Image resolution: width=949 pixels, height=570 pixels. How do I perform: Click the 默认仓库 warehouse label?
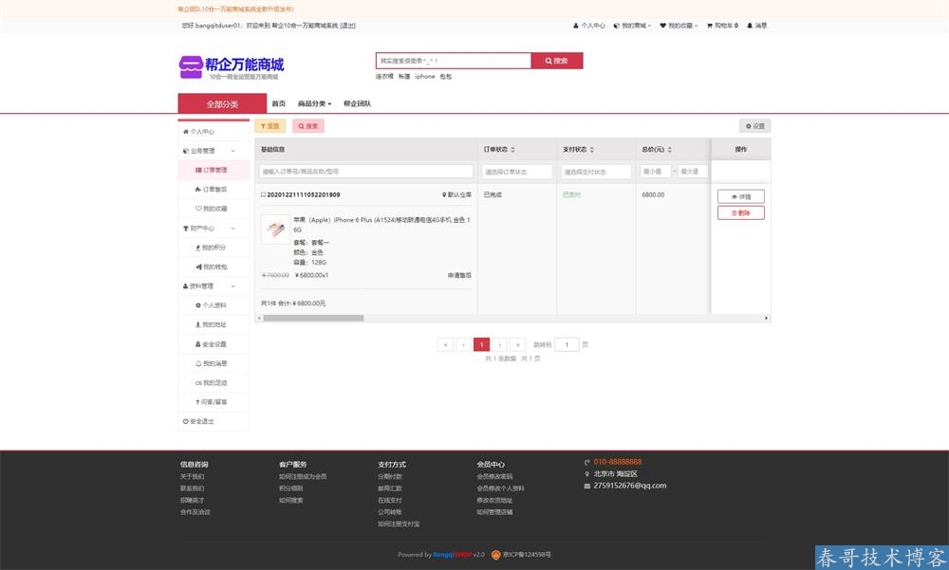[x=457, y=194]
